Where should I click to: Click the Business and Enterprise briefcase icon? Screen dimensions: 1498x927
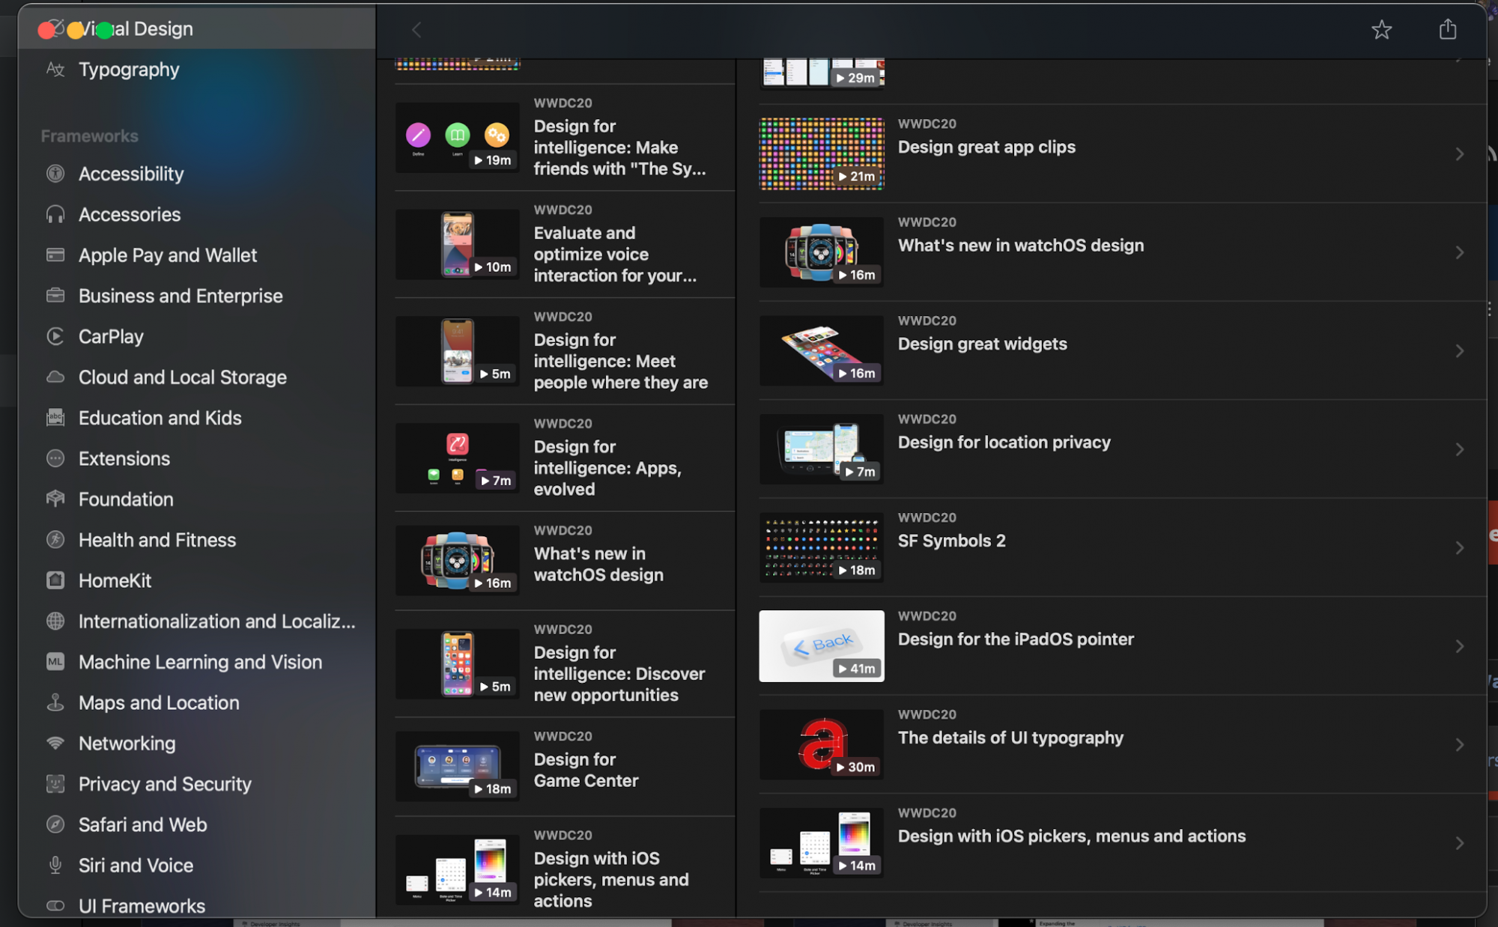(x=55, y=296)
